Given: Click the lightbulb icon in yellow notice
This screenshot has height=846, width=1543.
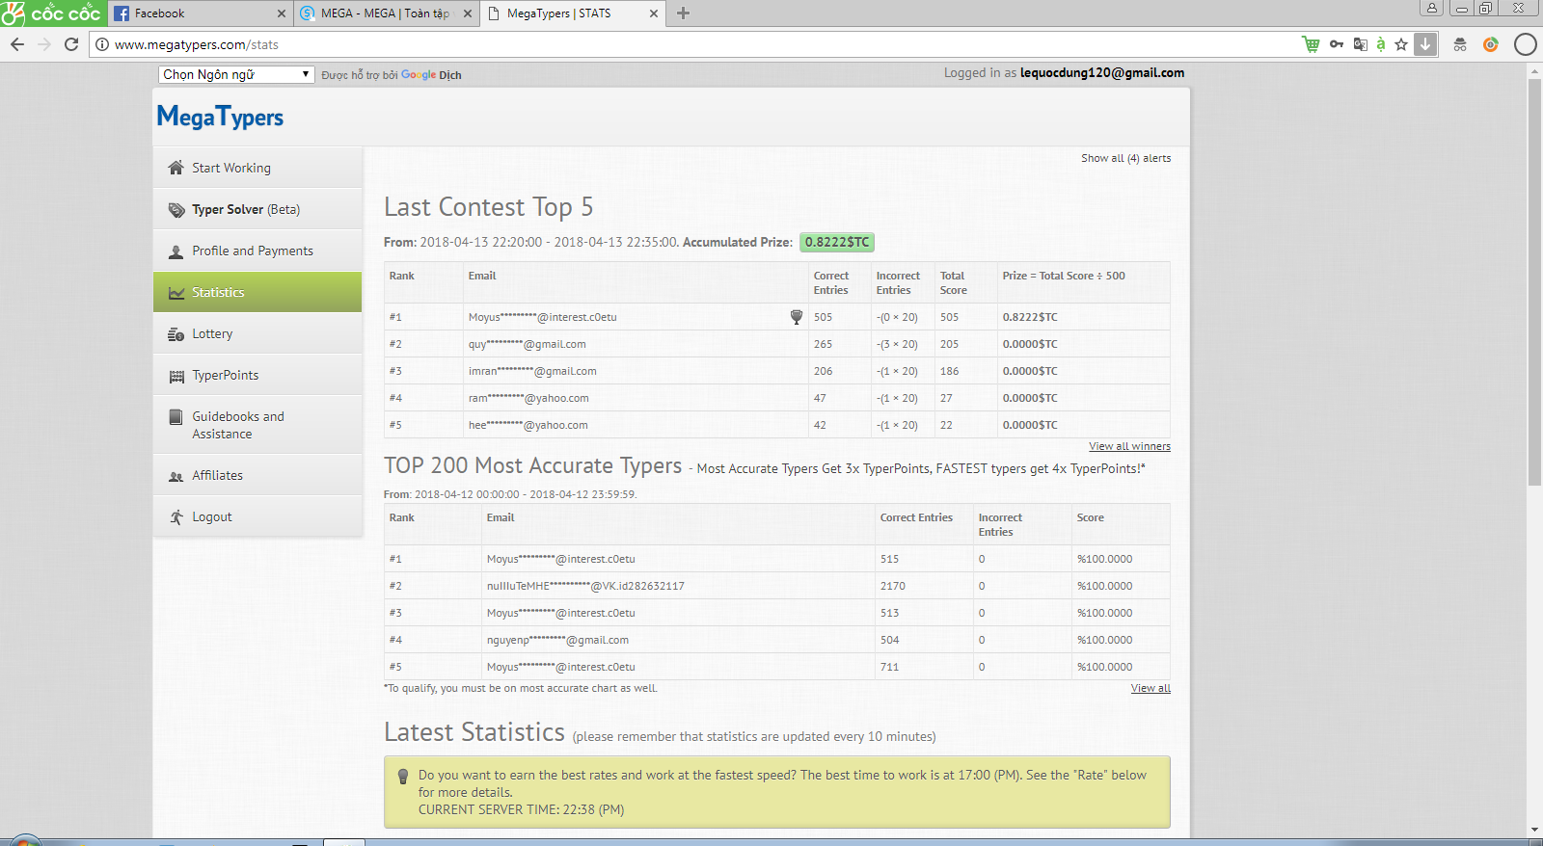Looking at the screenshot, I should coord(403,777).
